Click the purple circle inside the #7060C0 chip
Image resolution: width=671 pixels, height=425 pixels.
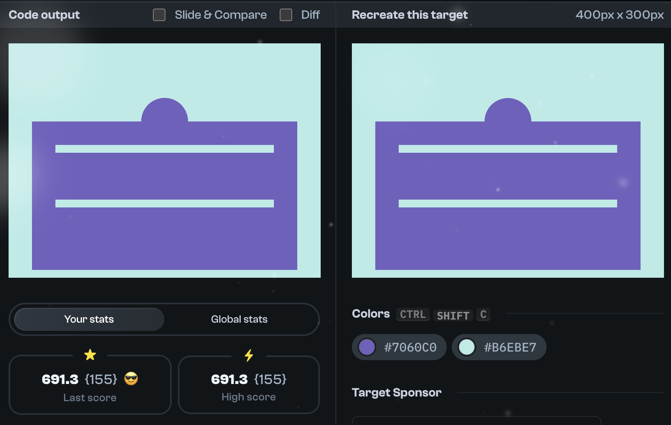(x=367, y=347)
